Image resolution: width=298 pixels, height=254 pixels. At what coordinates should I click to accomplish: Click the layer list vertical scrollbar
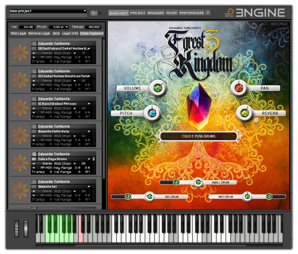[104, 109]
